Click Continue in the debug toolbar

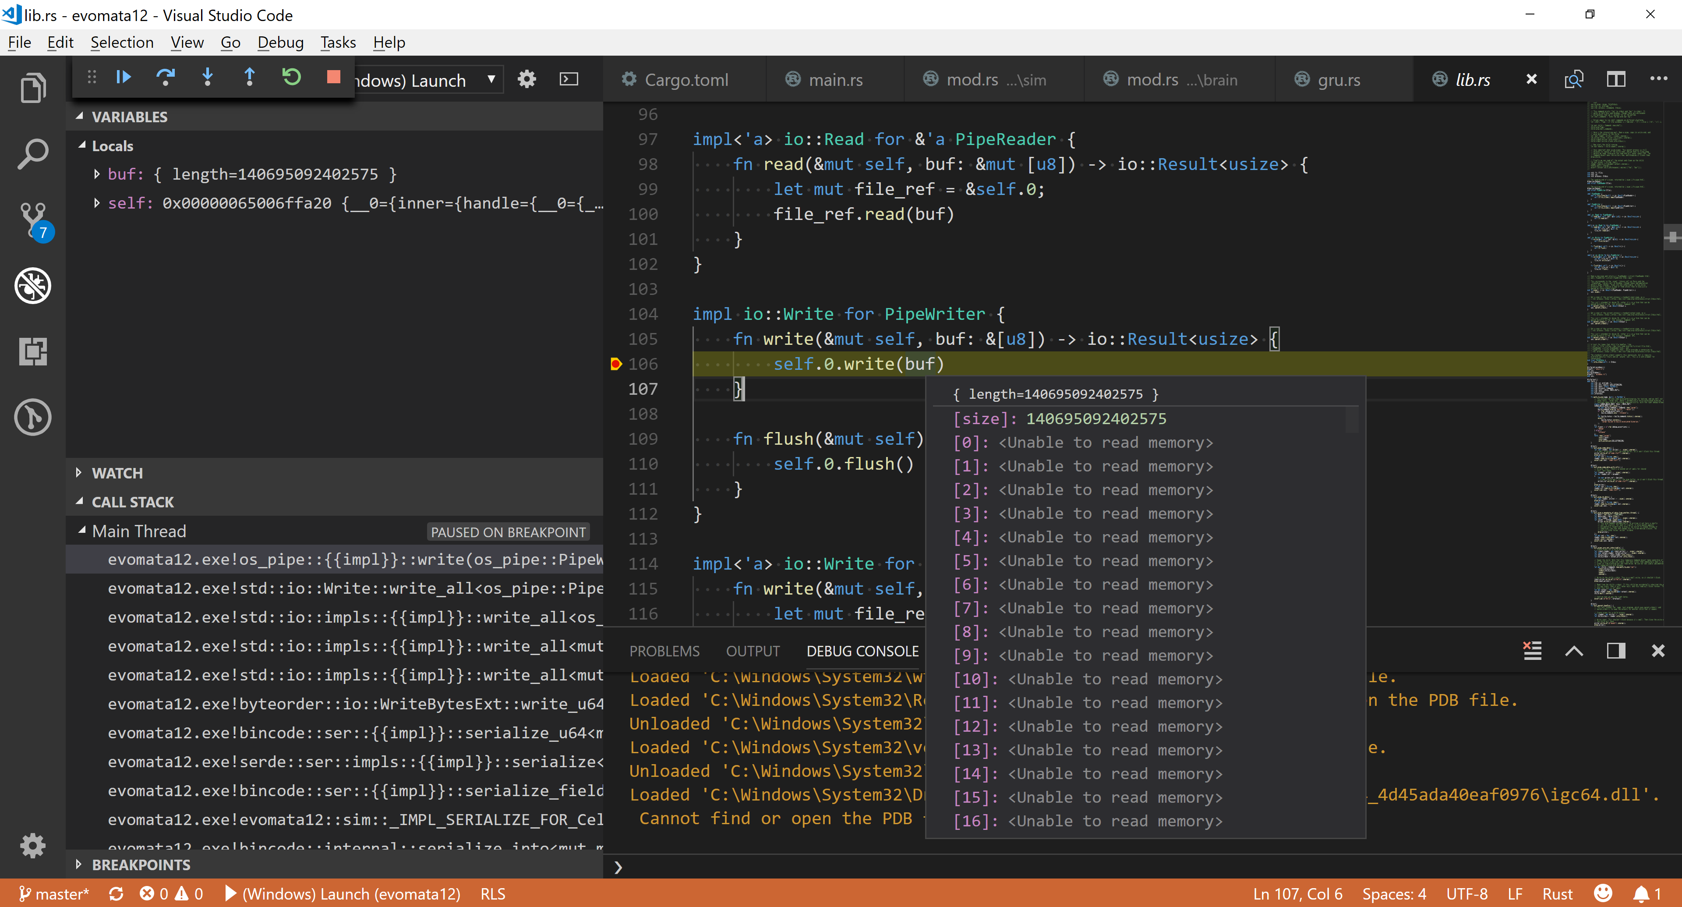click(x=124, y=78)
